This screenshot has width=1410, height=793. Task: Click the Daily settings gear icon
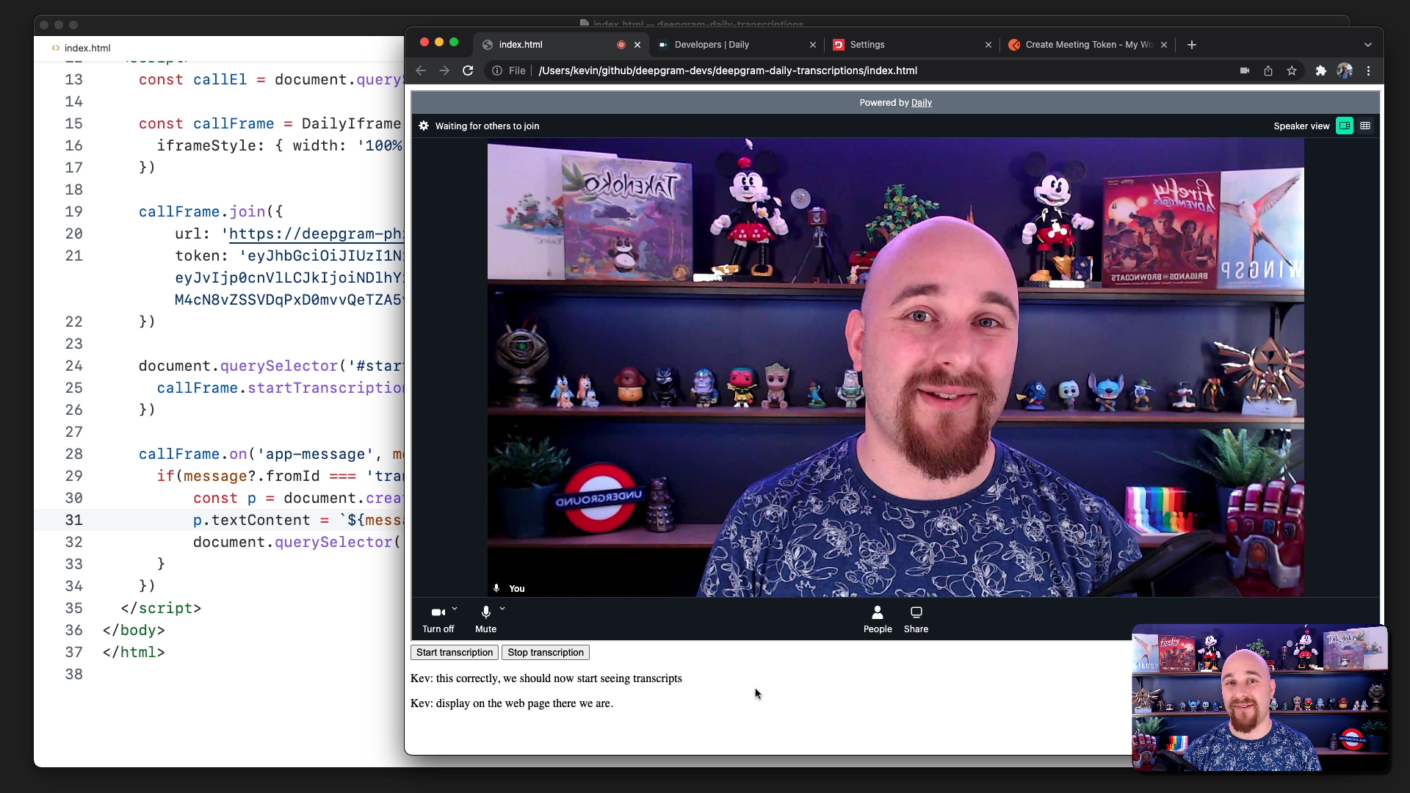tap(424, 126)
